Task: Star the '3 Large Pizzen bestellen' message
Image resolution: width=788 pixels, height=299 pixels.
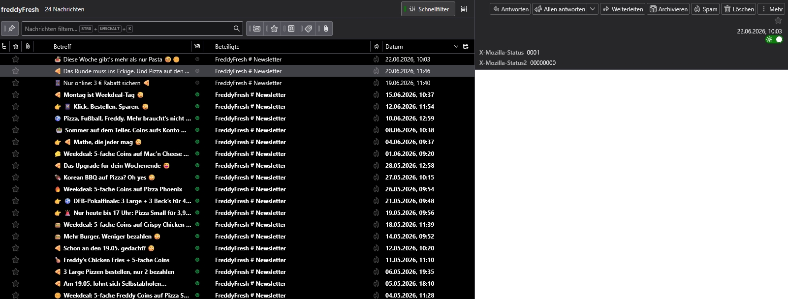Action: [16, 271]
